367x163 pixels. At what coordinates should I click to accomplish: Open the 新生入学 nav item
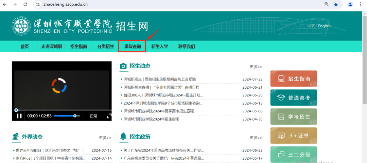[160, 47]
